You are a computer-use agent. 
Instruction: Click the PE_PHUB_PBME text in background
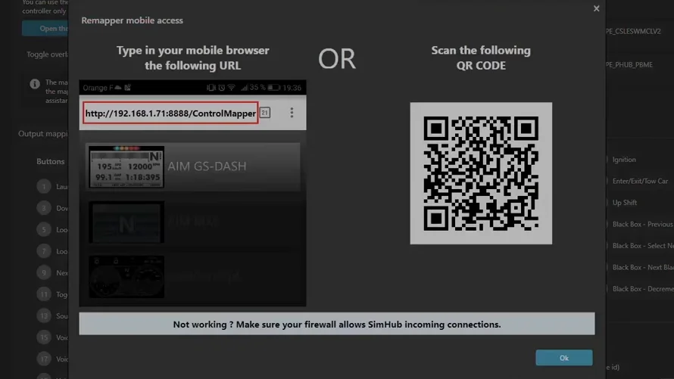(629, 65)
